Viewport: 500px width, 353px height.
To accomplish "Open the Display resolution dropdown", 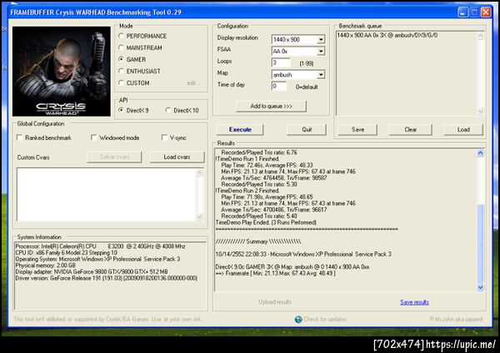I will click(321, 39).
